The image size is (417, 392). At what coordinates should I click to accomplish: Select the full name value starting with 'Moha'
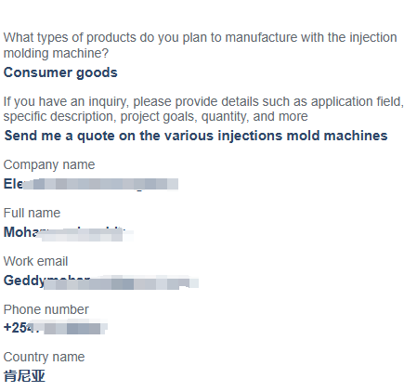[68, 232]
